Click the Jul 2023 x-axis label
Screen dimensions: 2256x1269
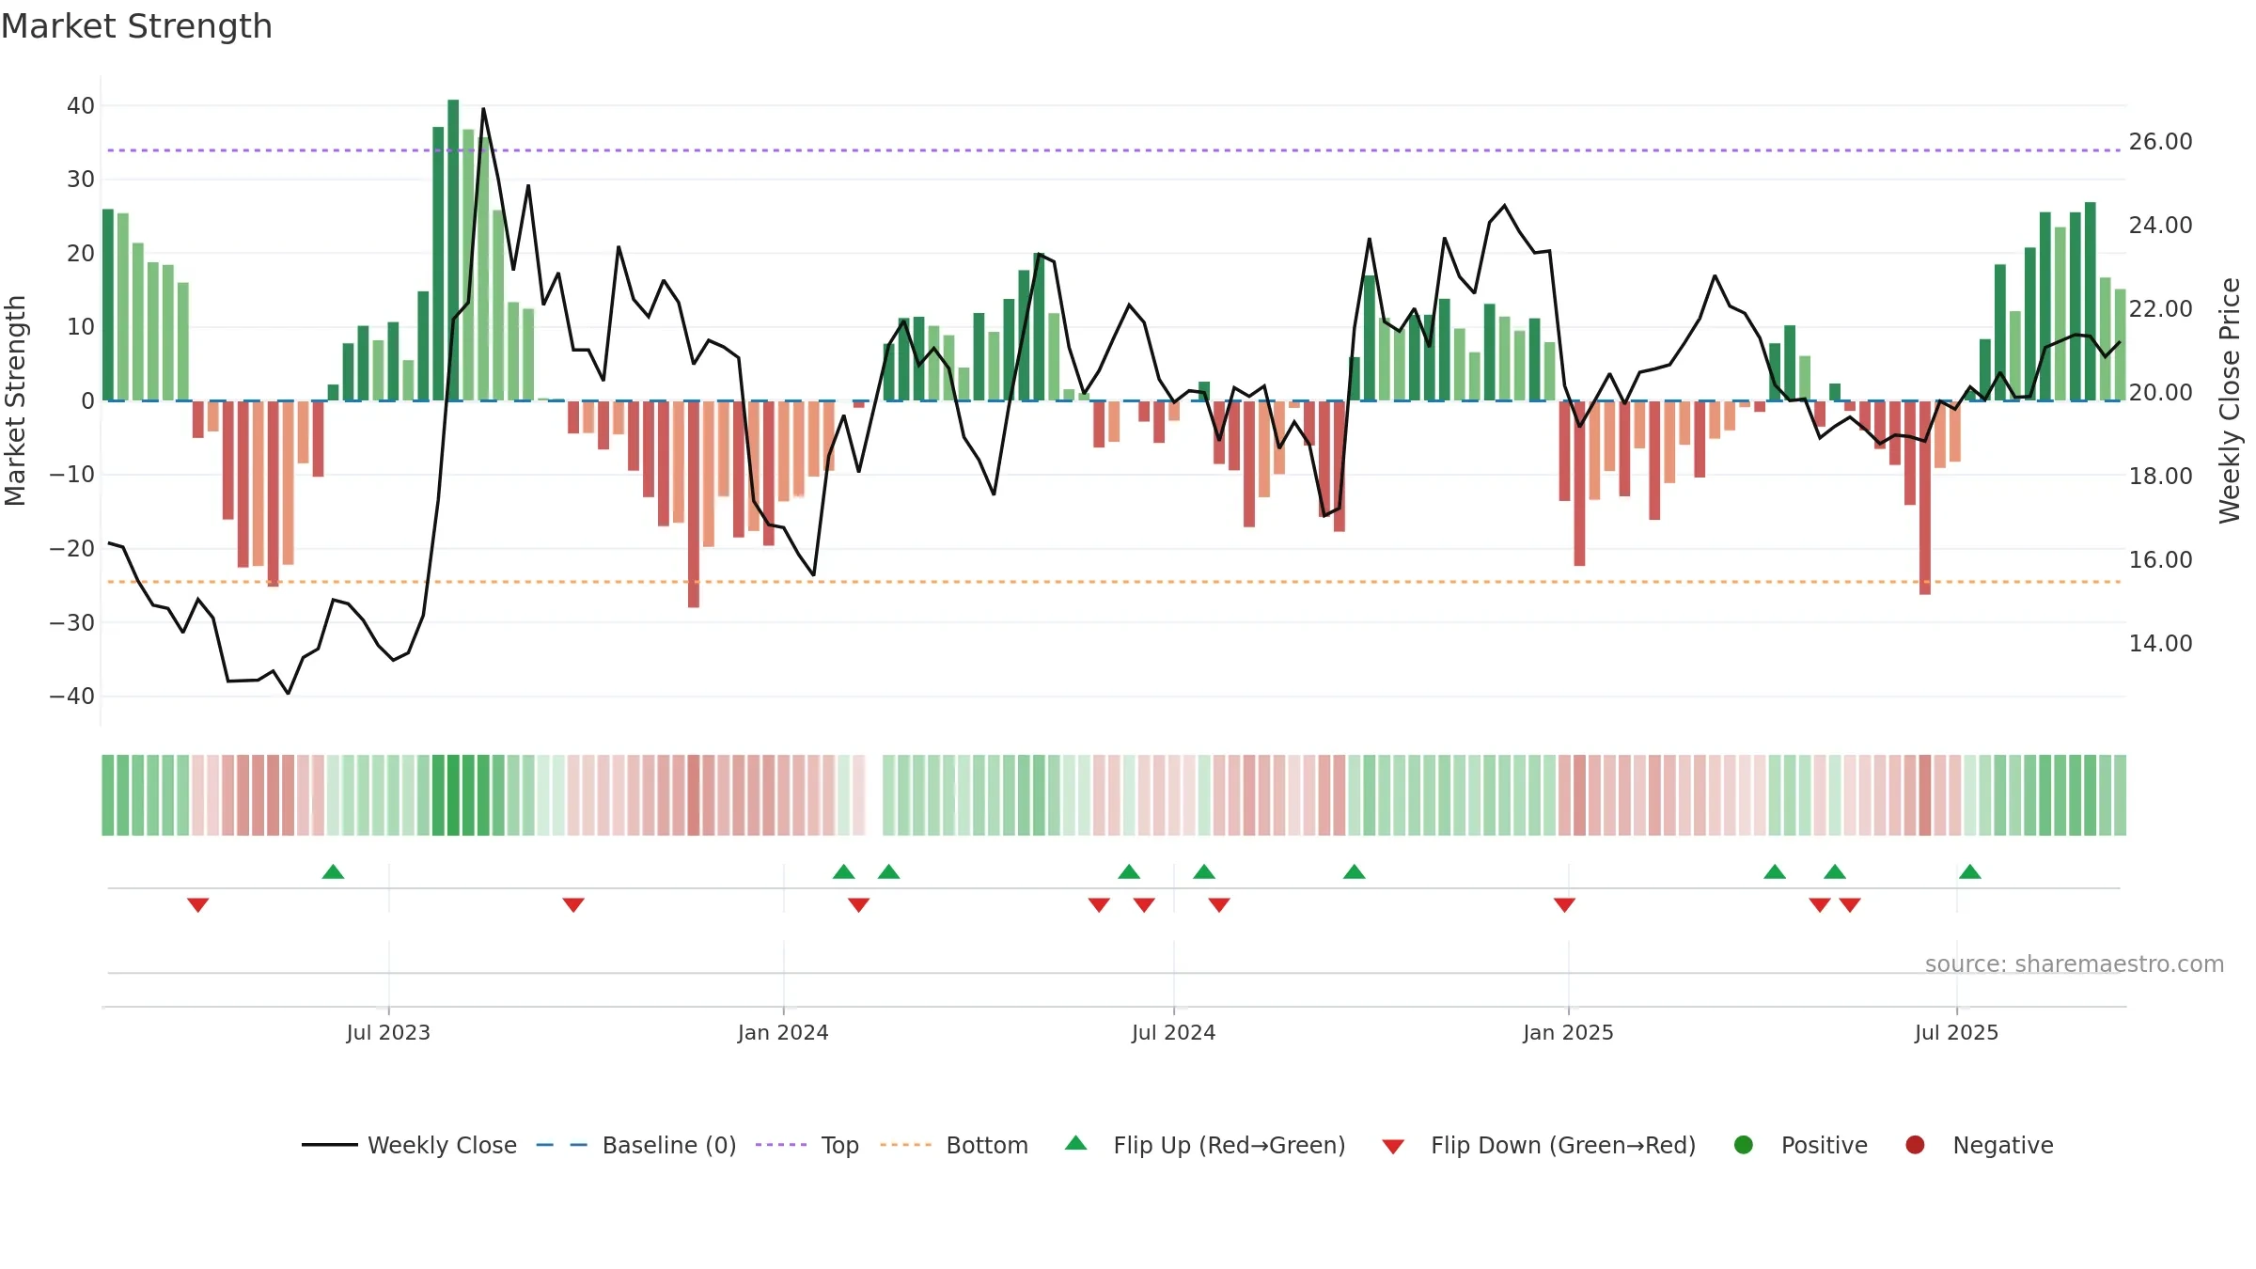point(388,1032)
